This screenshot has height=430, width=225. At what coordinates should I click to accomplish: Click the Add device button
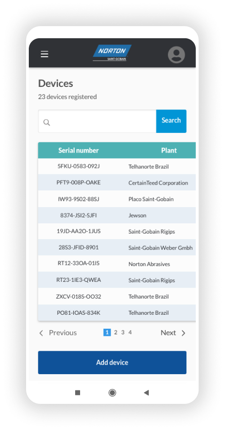click(112, 362)
